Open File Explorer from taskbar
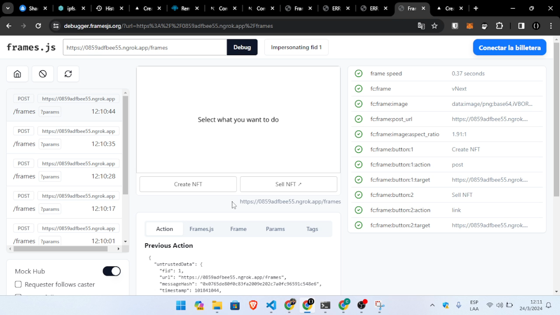The image size is (560, 315). (217, 305)
